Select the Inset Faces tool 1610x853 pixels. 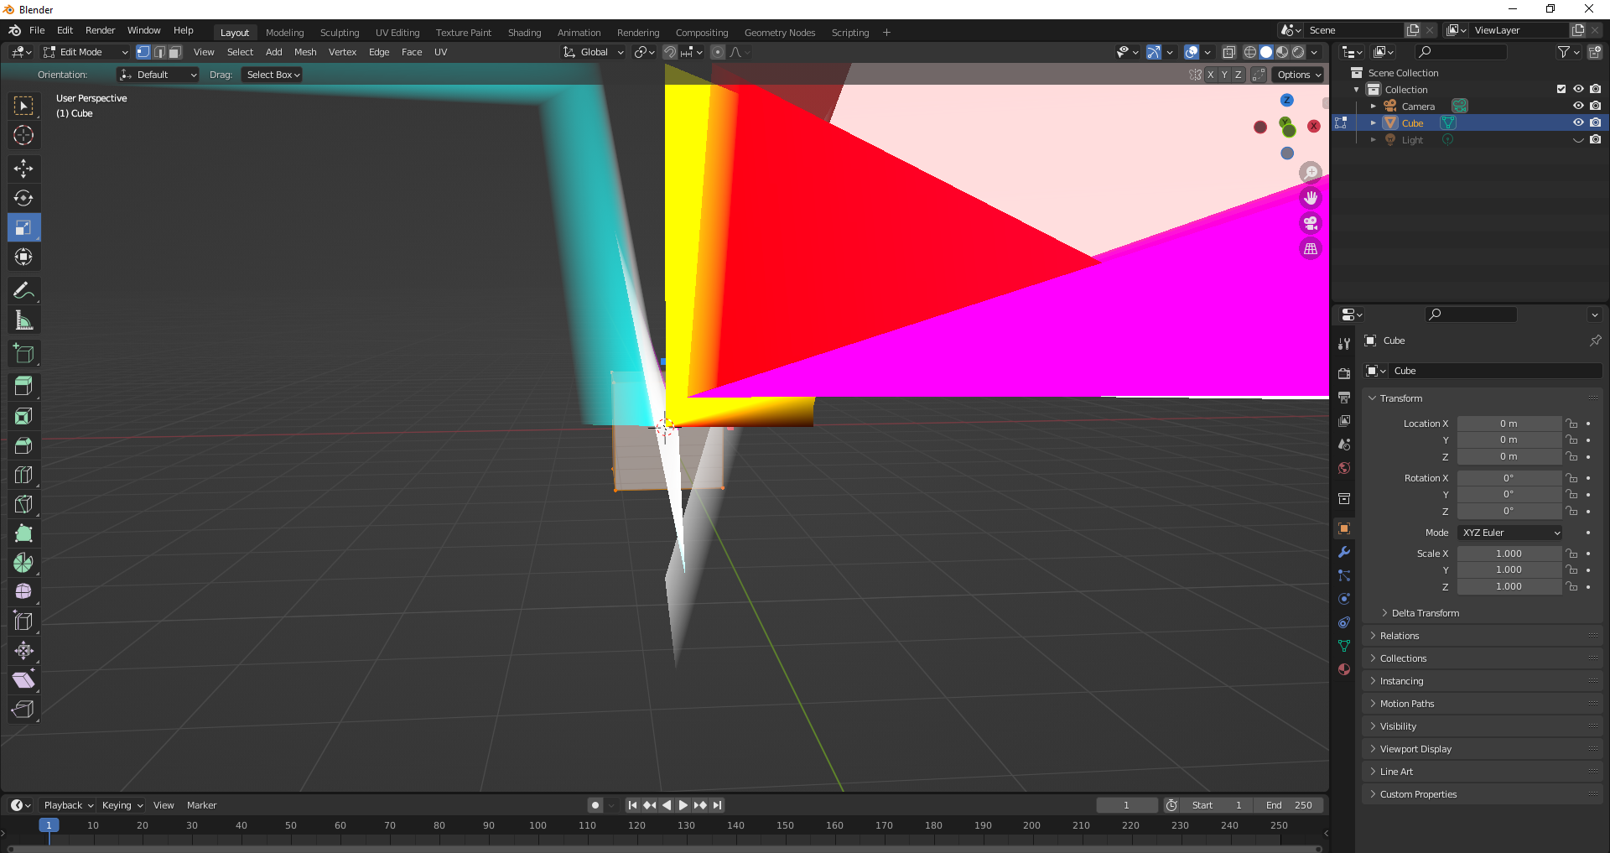23,416
